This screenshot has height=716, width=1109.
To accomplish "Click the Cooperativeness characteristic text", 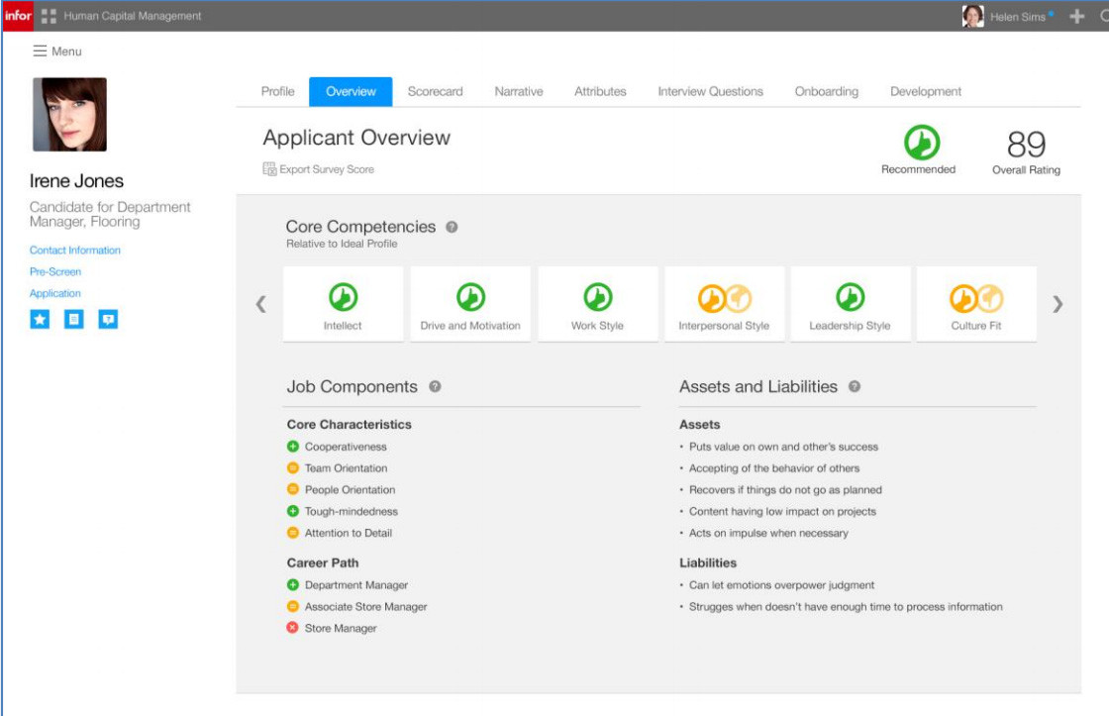I will [346, 447].
